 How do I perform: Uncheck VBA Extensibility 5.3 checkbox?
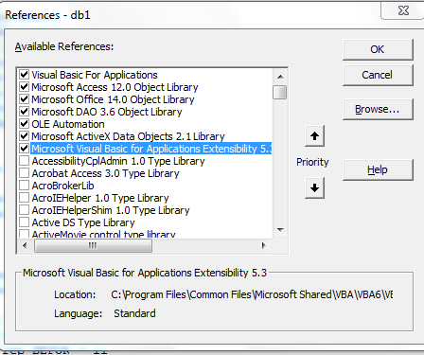24,149
